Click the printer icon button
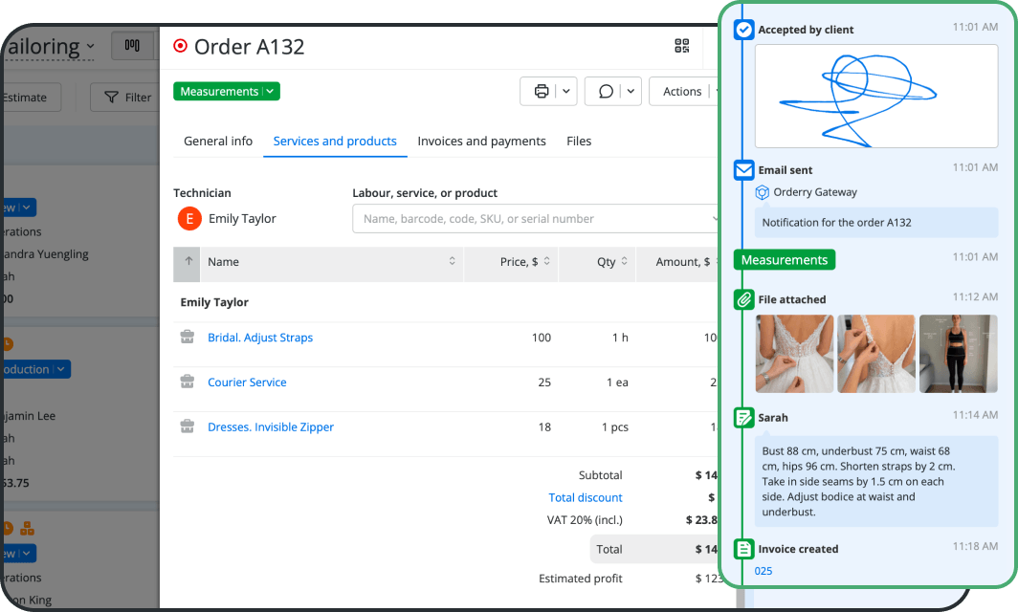This screenshot has width=1018, height=612. (541, 92)
